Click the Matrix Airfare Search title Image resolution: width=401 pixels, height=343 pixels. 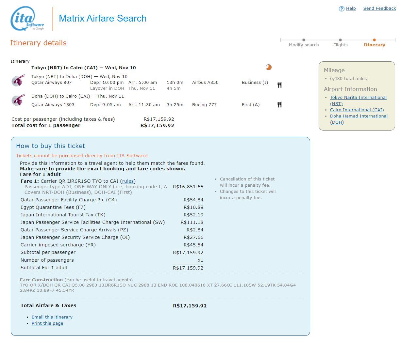tap(103, 19)
